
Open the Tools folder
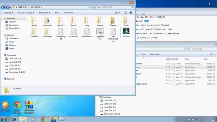126,21
